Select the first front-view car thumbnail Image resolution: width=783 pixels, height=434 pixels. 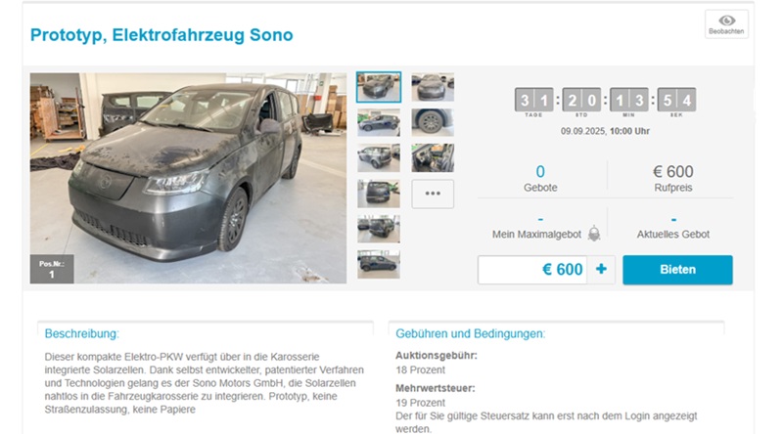pyautogui.click(x=379, y=87)
